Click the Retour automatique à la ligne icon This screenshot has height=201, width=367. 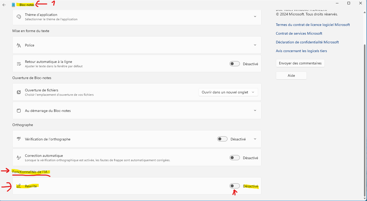click(x=19, y=64)
